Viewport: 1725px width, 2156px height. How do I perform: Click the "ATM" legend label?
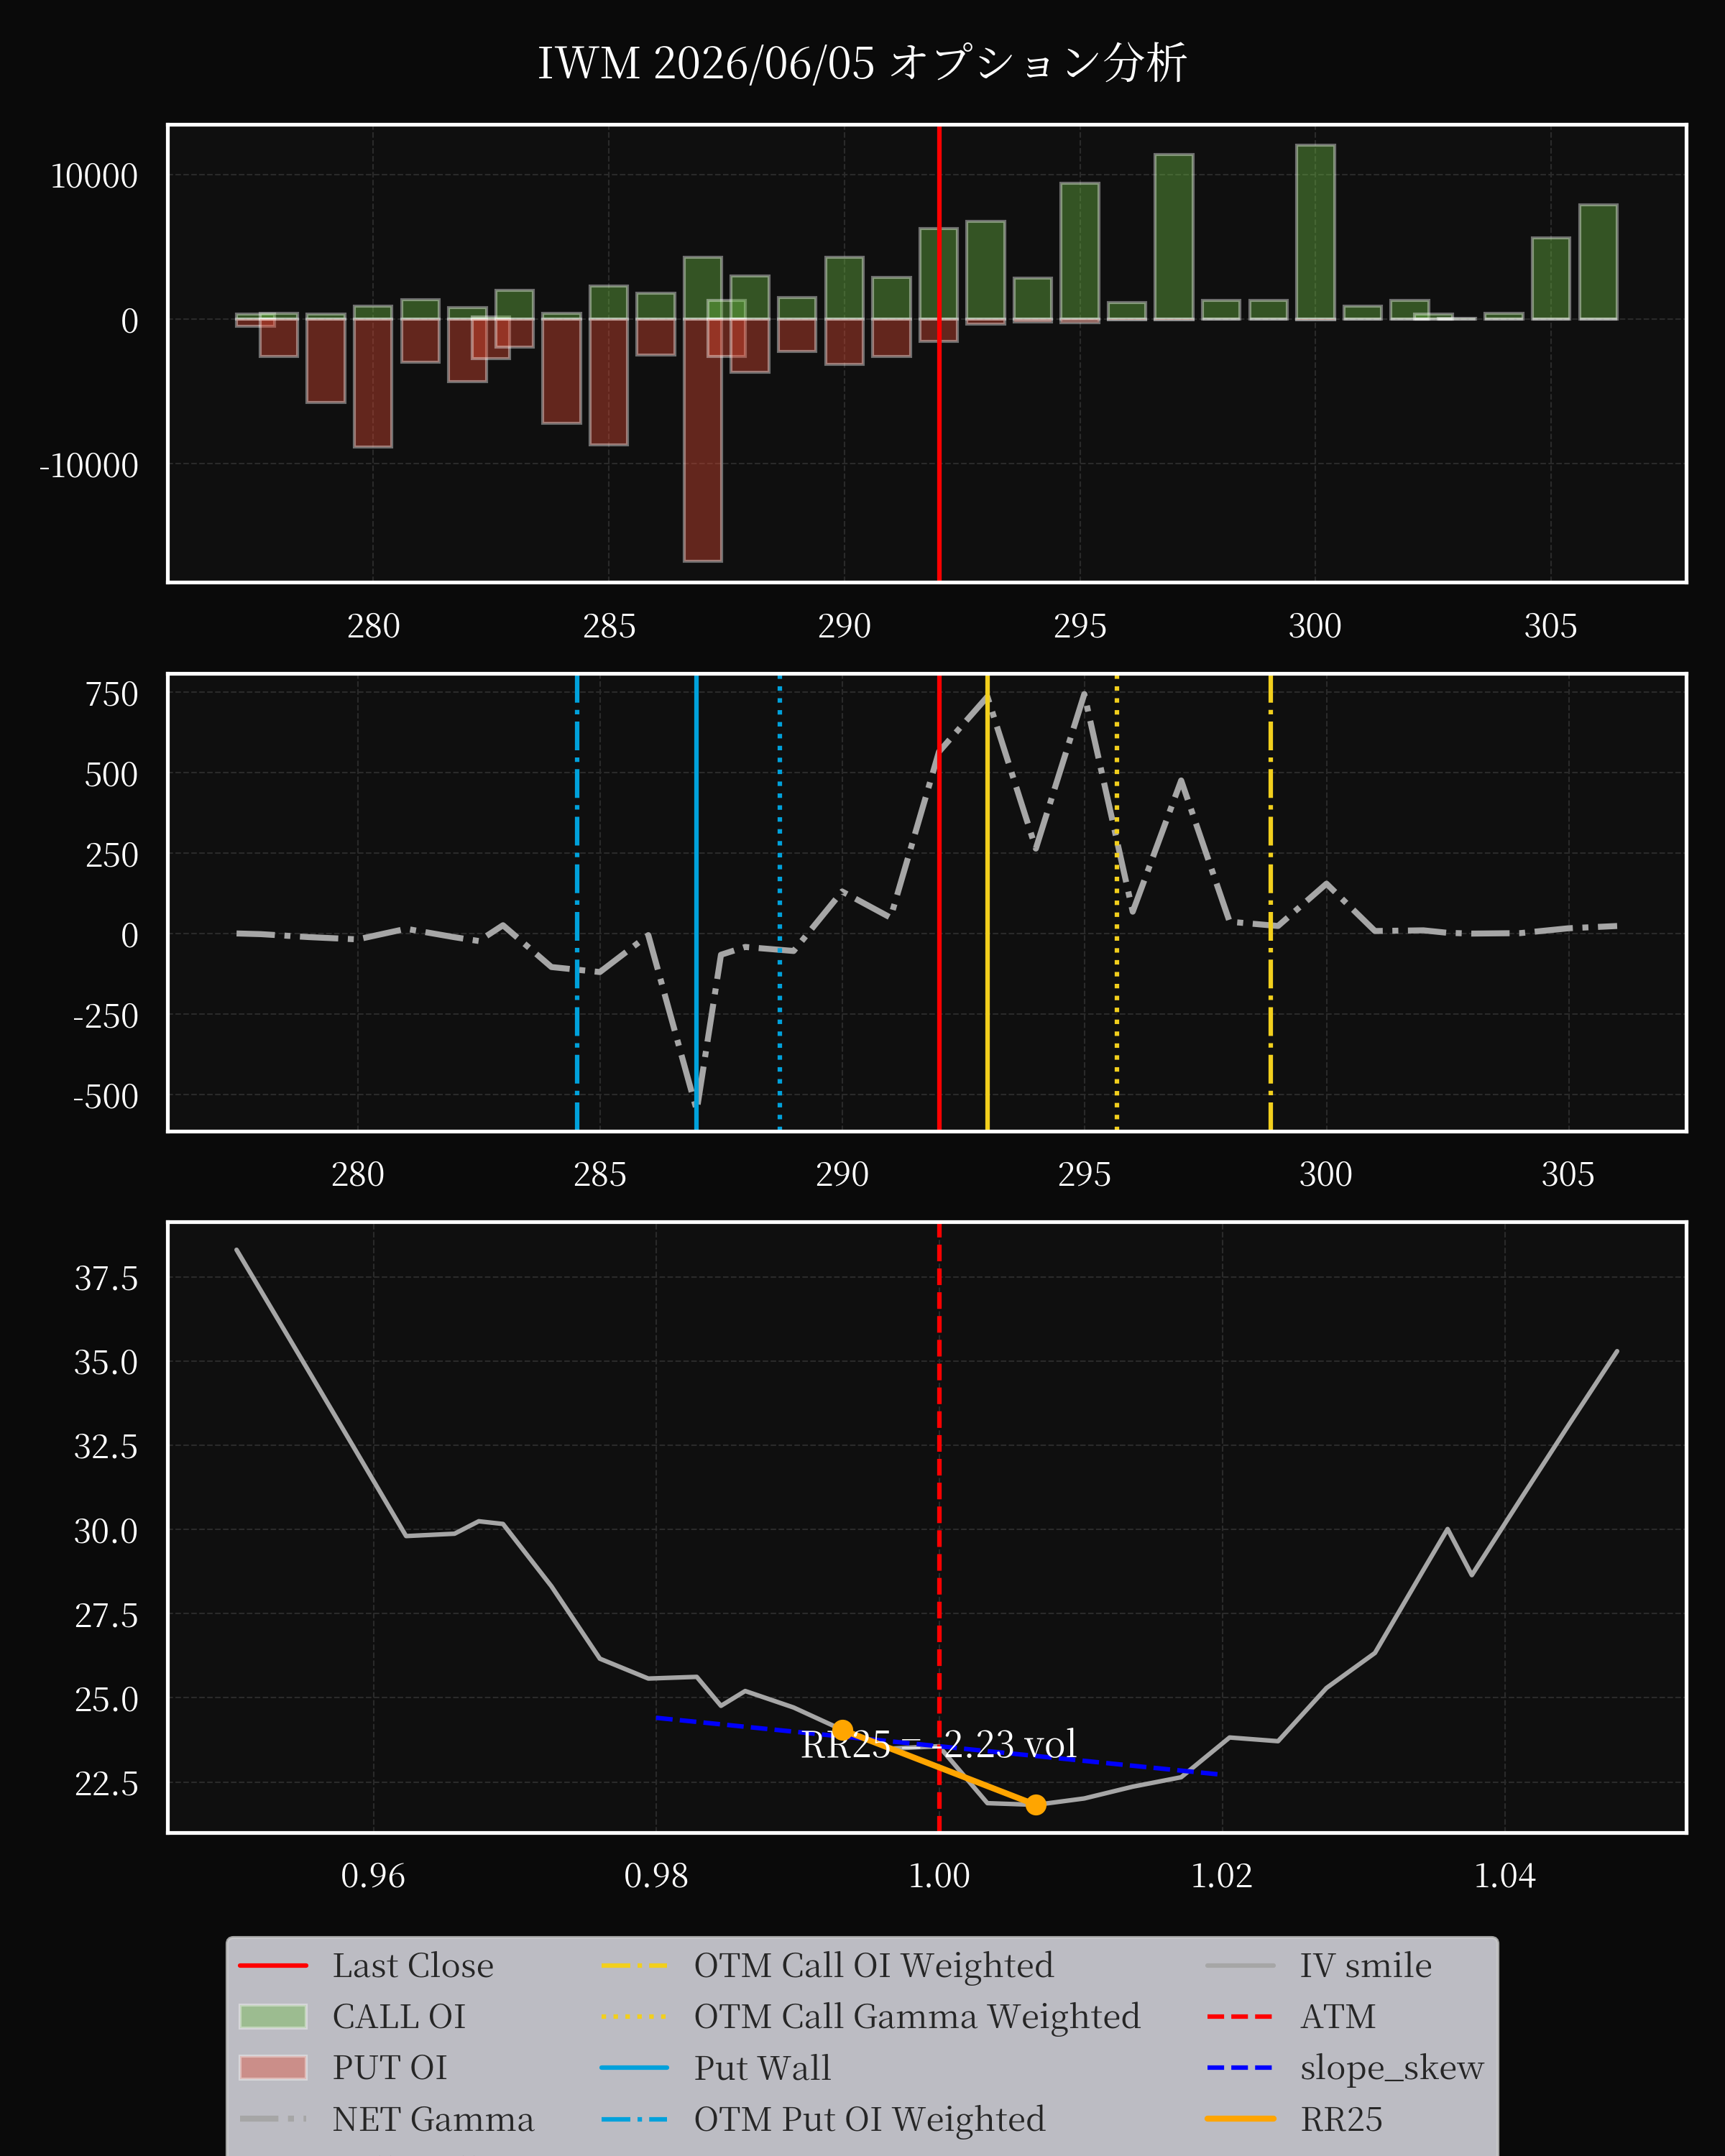(x=1338, y=2016)
